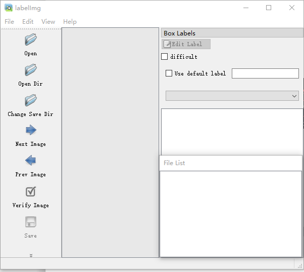
Task: Close the labelImg window
Action: 292,8
